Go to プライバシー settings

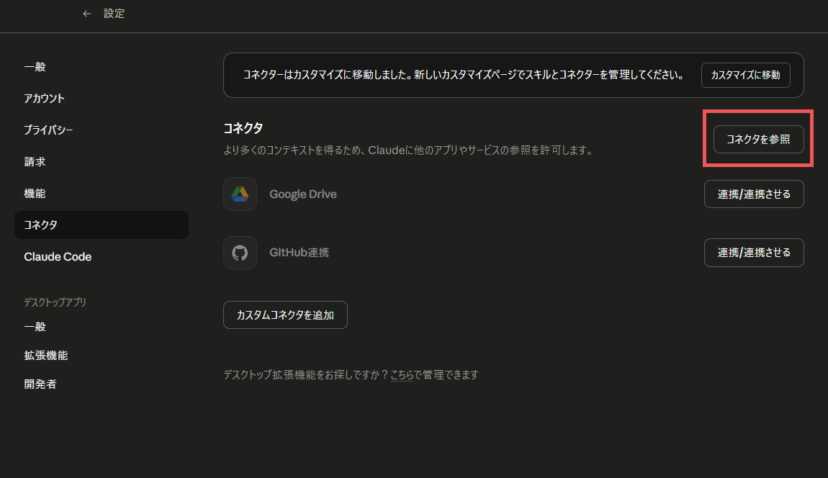click(x=48, y=130)
